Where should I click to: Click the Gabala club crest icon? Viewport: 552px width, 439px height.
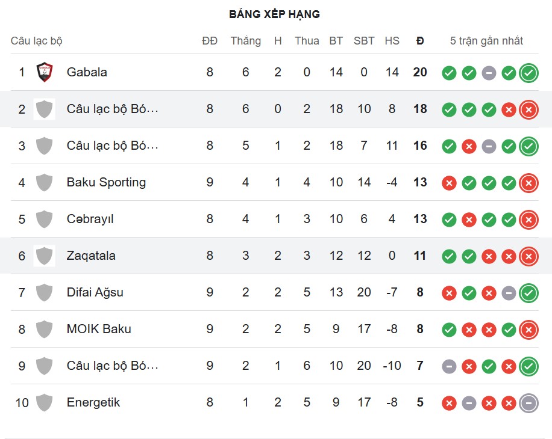click(44, 72)
